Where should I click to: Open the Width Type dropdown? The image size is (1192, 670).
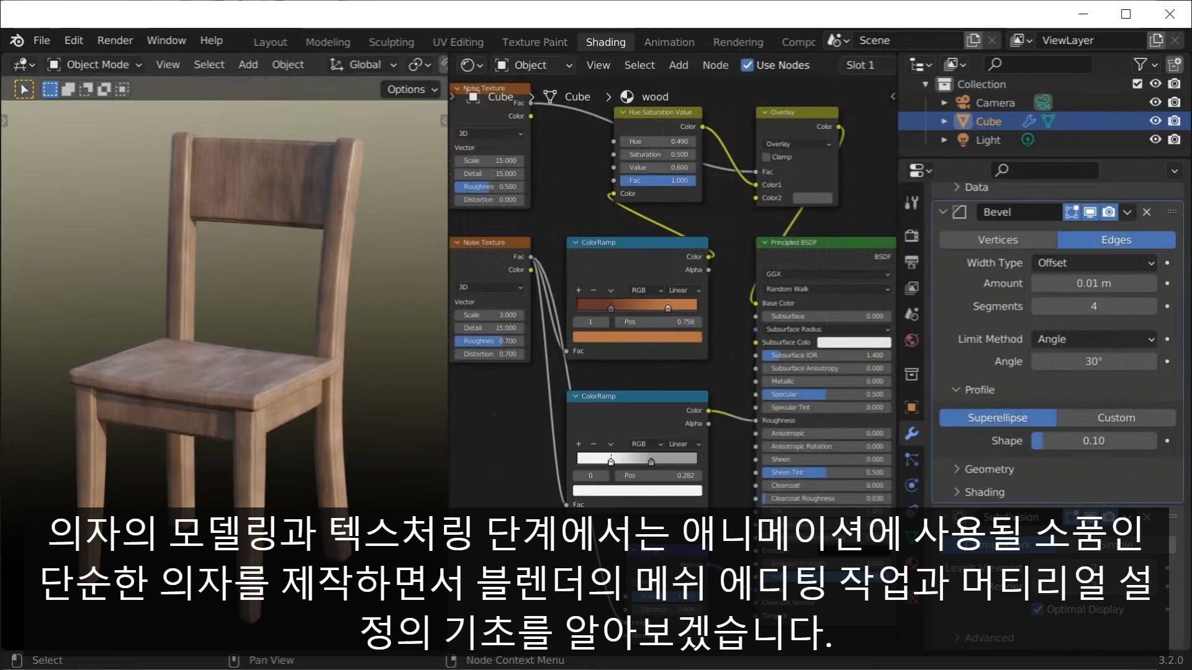pyautogui.click(x=1095, y=263)
